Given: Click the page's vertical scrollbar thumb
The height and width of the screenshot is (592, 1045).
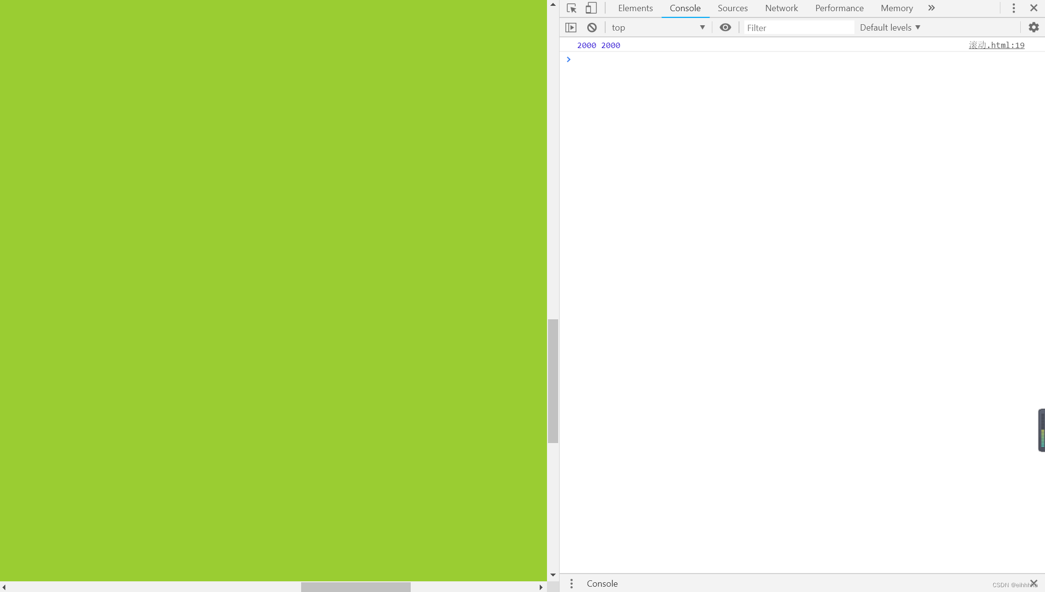Looking at the screenshot, I should [x=553, y=381].
